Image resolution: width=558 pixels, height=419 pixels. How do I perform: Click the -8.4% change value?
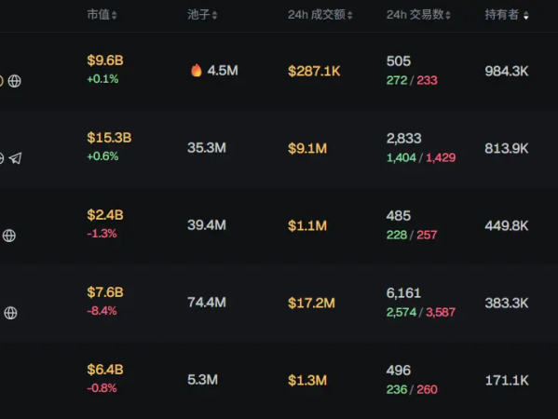[102, 311]
